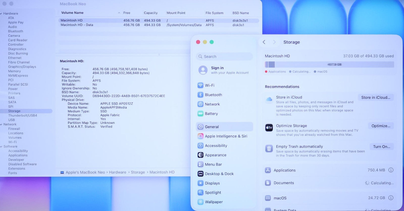Sort volumes by the Mount Point column header
The width and height of the screenshot is (404, 211).
pos(176,13)
